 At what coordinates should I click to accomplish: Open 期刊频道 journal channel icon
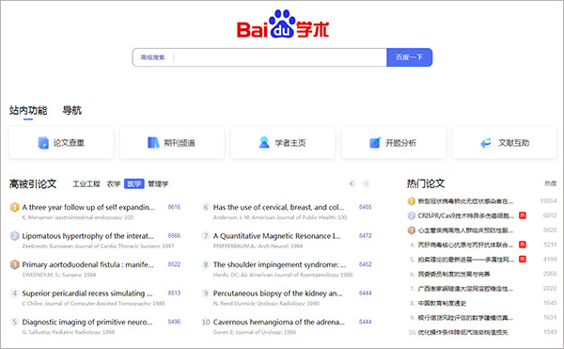153,143
